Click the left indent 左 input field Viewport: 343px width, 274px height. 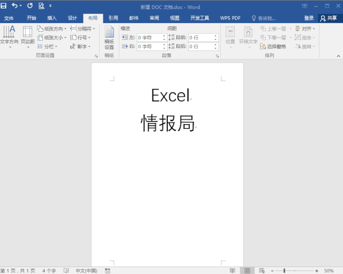tap(150, 38)
